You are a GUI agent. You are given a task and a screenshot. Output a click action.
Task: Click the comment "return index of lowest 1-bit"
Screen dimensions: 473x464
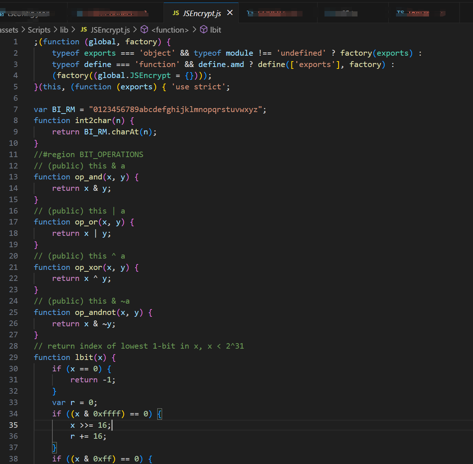[x=111, y=346]
